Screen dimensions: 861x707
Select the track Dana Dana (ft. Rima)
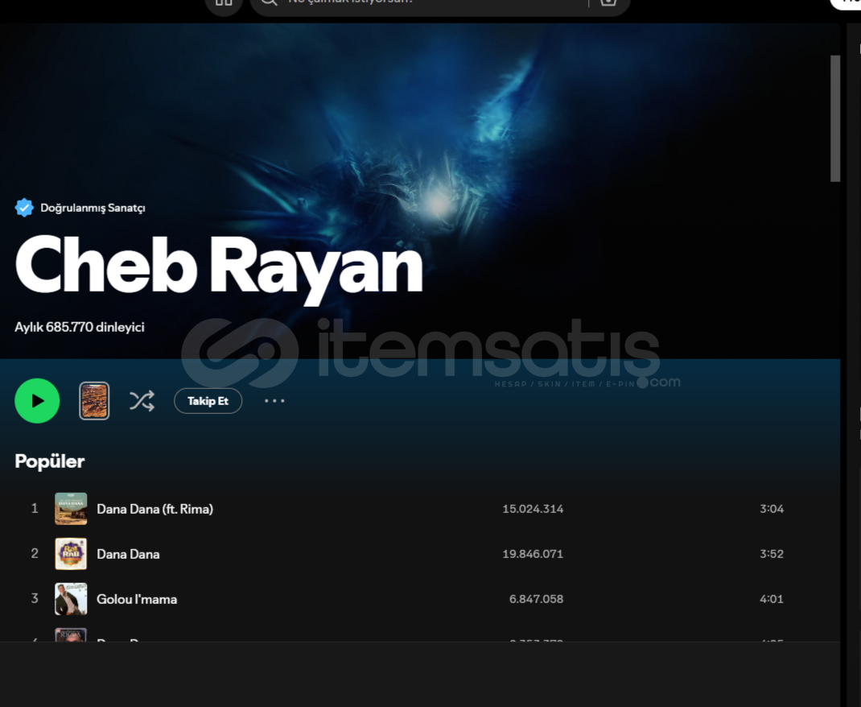pyautogui.click(x=154, y=509)
